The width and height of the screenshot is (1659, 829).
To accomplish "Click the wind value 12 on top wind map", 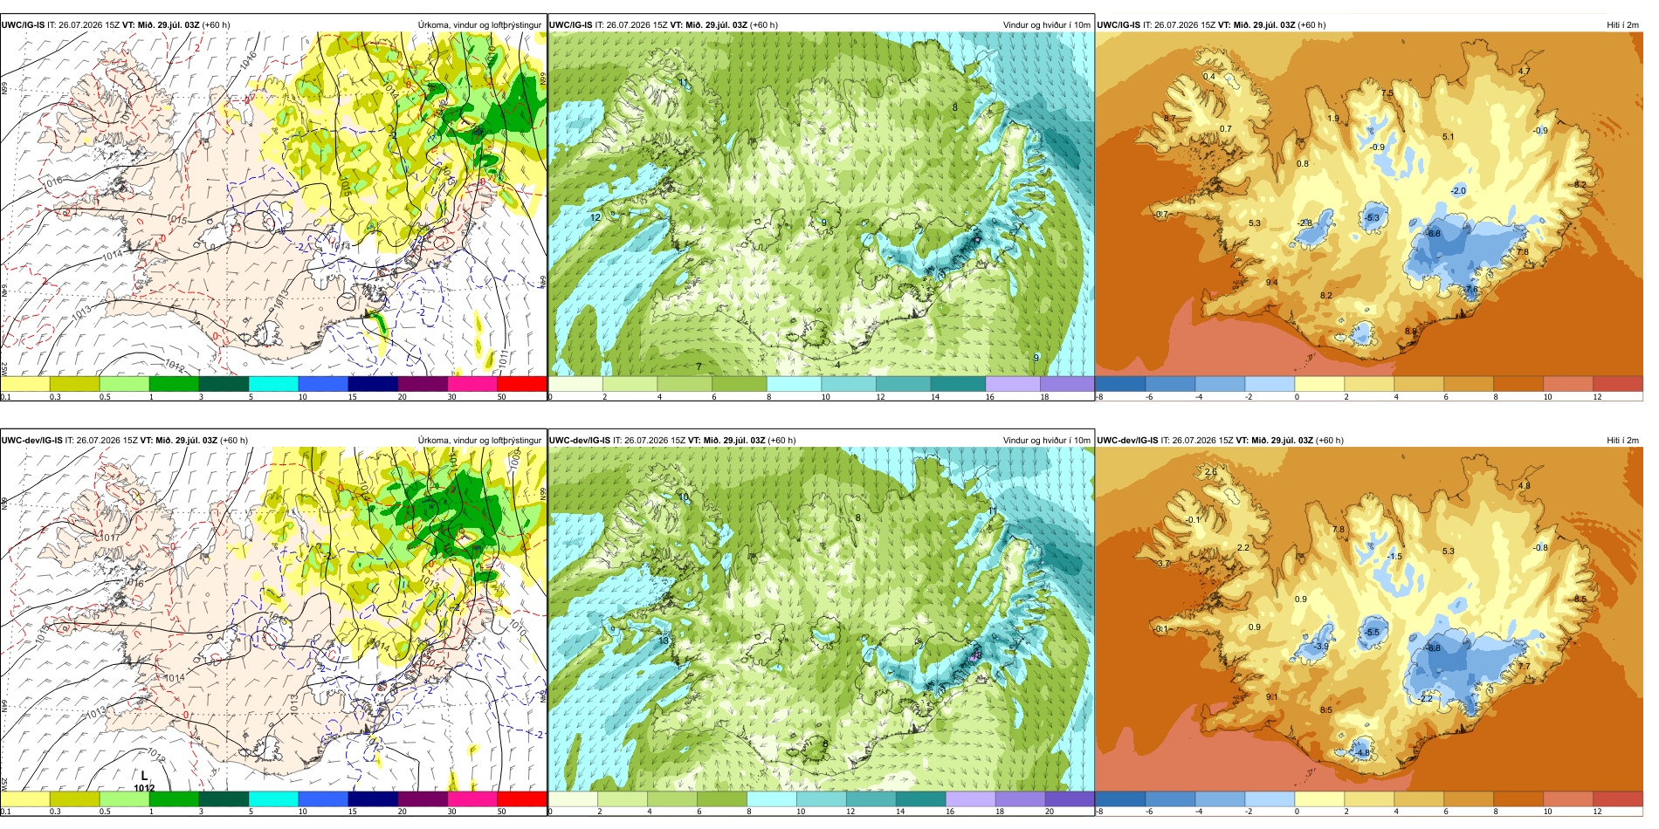I will click(595, 217).
